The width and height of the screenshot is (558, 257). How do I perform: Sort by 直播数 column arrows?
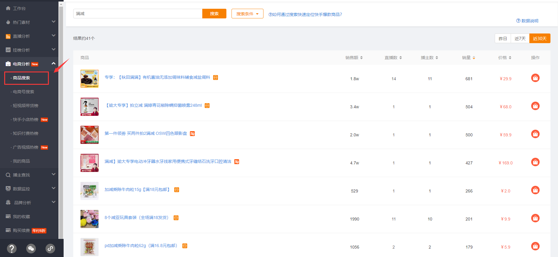tap(401, 58)
